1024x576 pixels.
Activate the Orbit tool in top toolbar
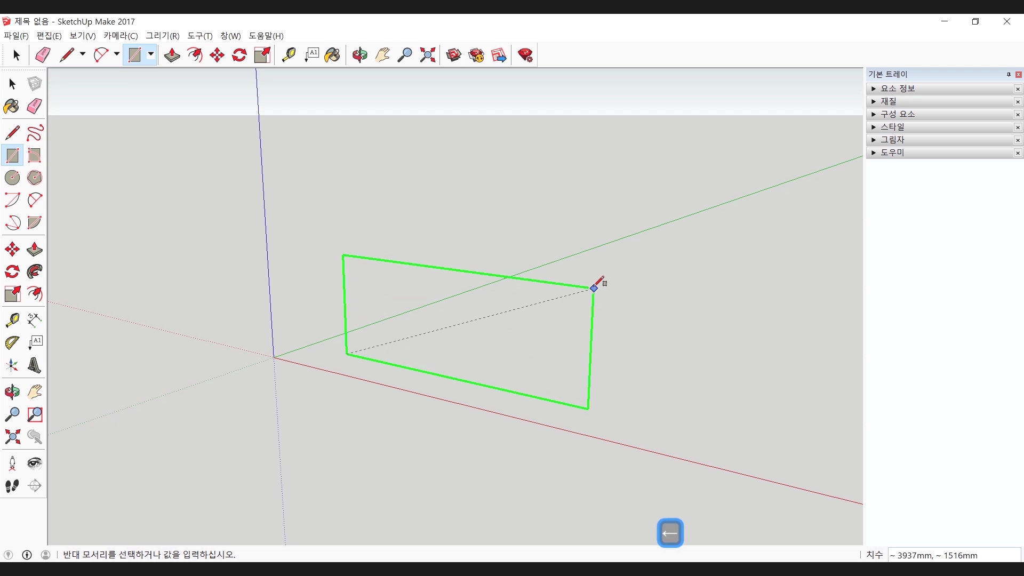click(x=360, y=55)
